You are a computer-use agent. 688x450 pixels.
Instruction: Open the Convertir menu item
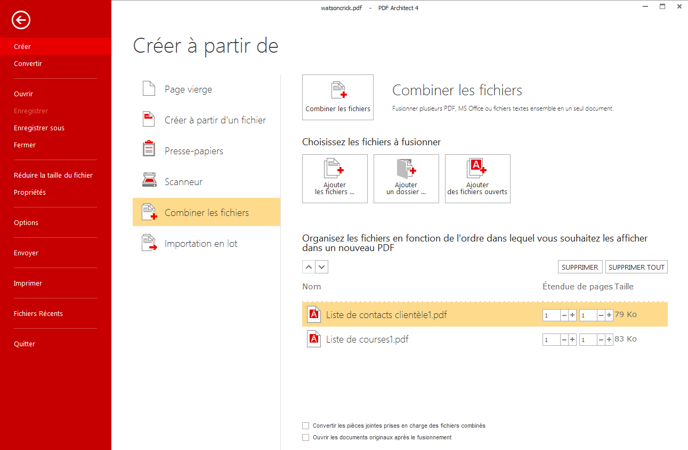tap(28, 64)
